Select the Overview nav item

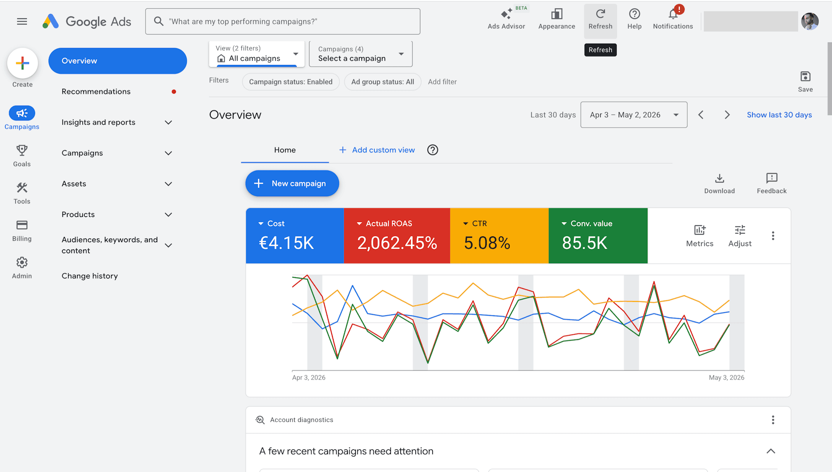tap(117, 61)
